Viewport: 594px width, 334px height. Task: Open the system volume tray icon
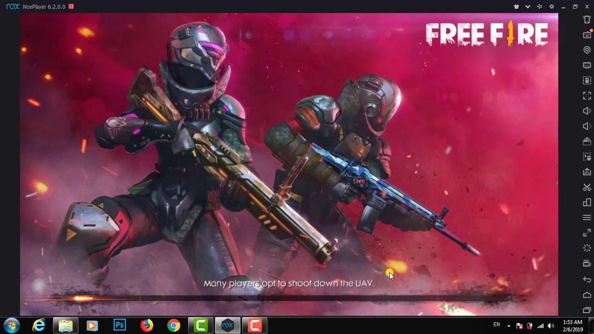coord(551,326)
